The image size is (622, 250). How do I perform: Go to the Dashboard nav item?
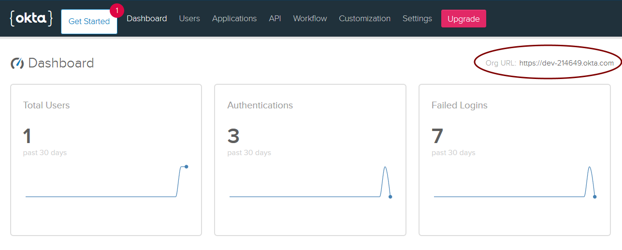coord(146,18)
